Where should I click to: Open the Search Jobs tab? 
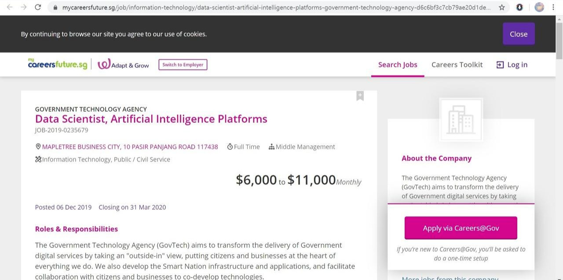point(398,65)
